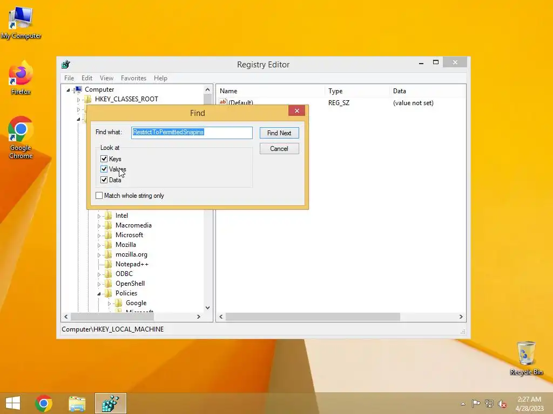This screenshot has width=553, height=414.
Task: Select the Computer icon in registry tree
Action: [79, 89]
